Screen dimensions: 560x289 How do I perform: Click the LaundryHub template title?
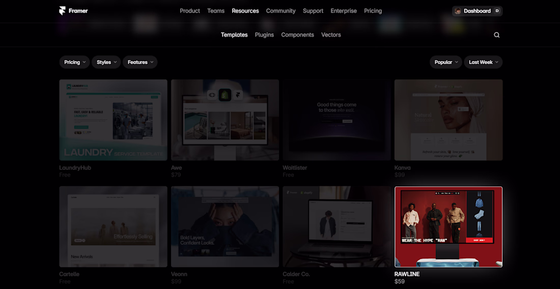[75, 168]
